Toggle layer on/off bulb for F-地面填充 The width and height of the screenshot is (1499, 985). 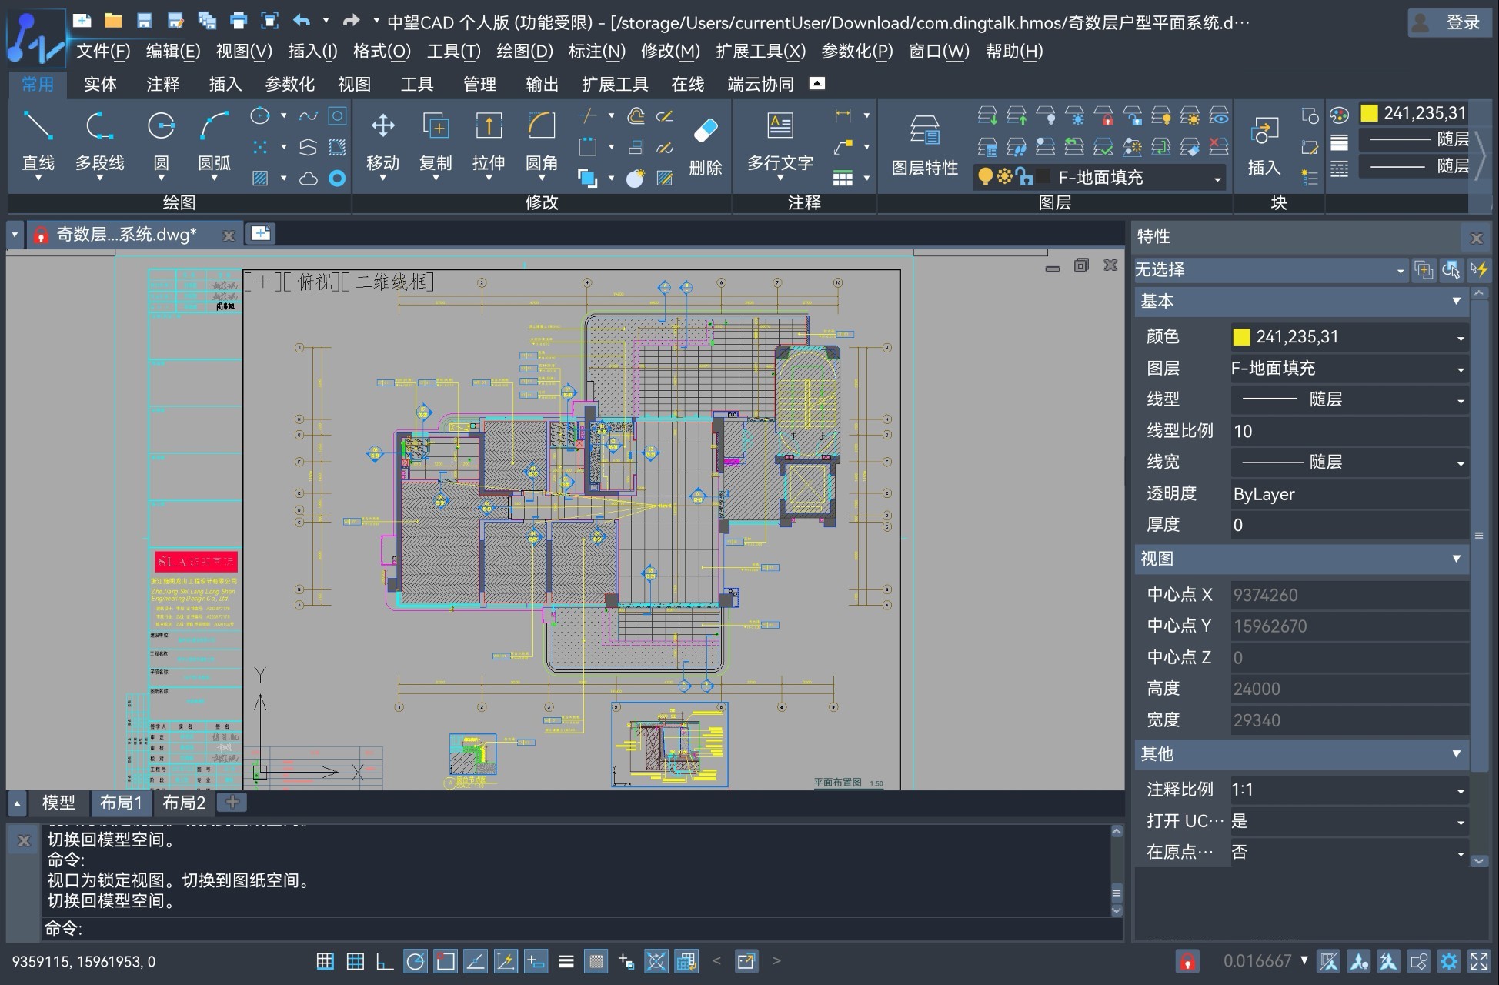pos(985,177)
